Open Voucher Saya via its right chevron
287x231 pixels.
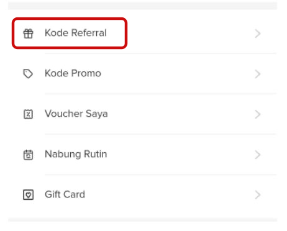point(258,114)
